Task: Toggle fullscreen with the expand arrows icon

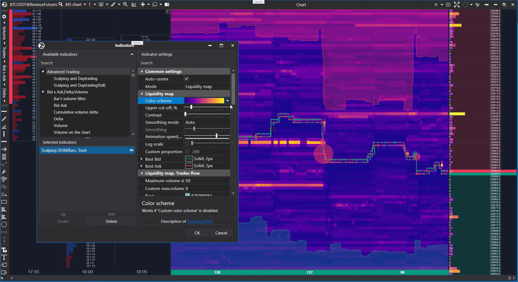Action: 457,5
